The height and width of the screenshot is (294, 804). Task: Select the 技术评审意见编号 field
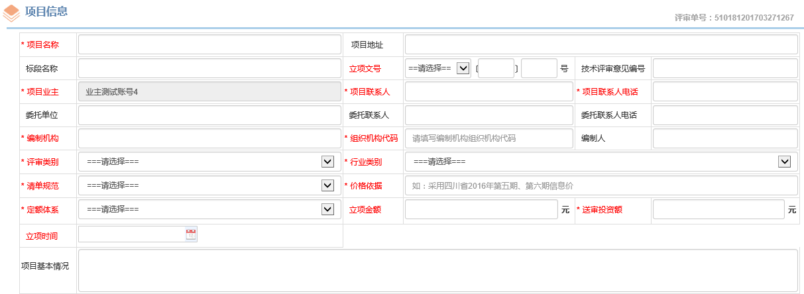[x=725, y=68]
